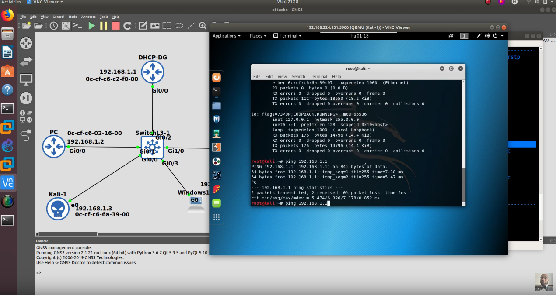The height and width of the screenshot is (295, 556).
Task: Select workspace 1 in the Kali panel
Action: tap(464, 36)
